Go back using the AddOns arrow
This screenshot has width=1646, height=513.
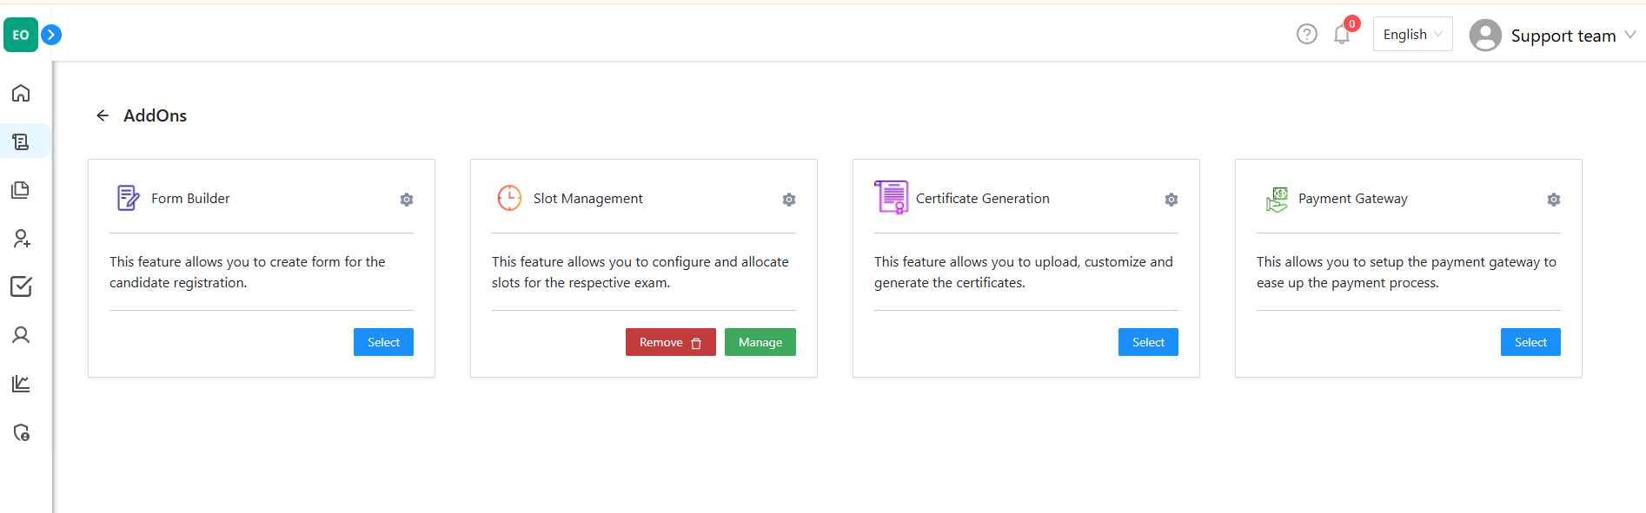click(x=103, y=115)
